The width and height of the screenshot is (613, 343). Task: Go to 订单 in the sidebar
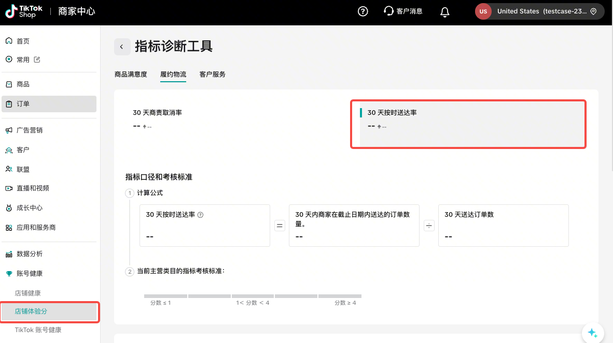point(23,104)
